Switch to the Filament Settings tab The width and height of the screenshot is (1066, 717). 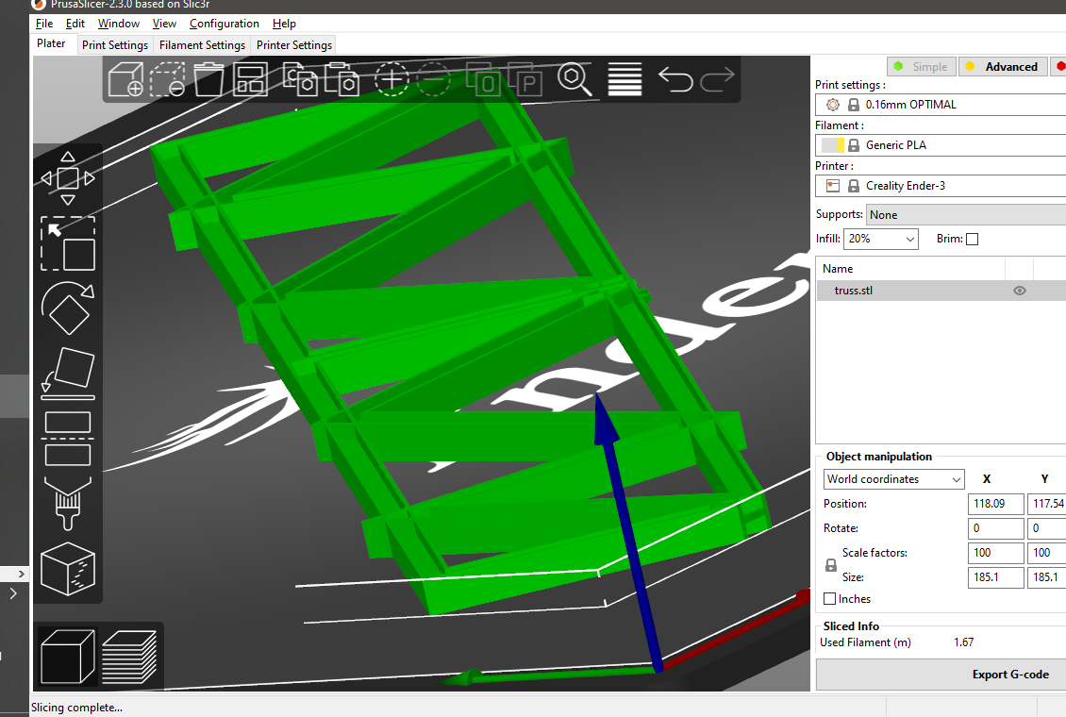(x=202, y=44)
